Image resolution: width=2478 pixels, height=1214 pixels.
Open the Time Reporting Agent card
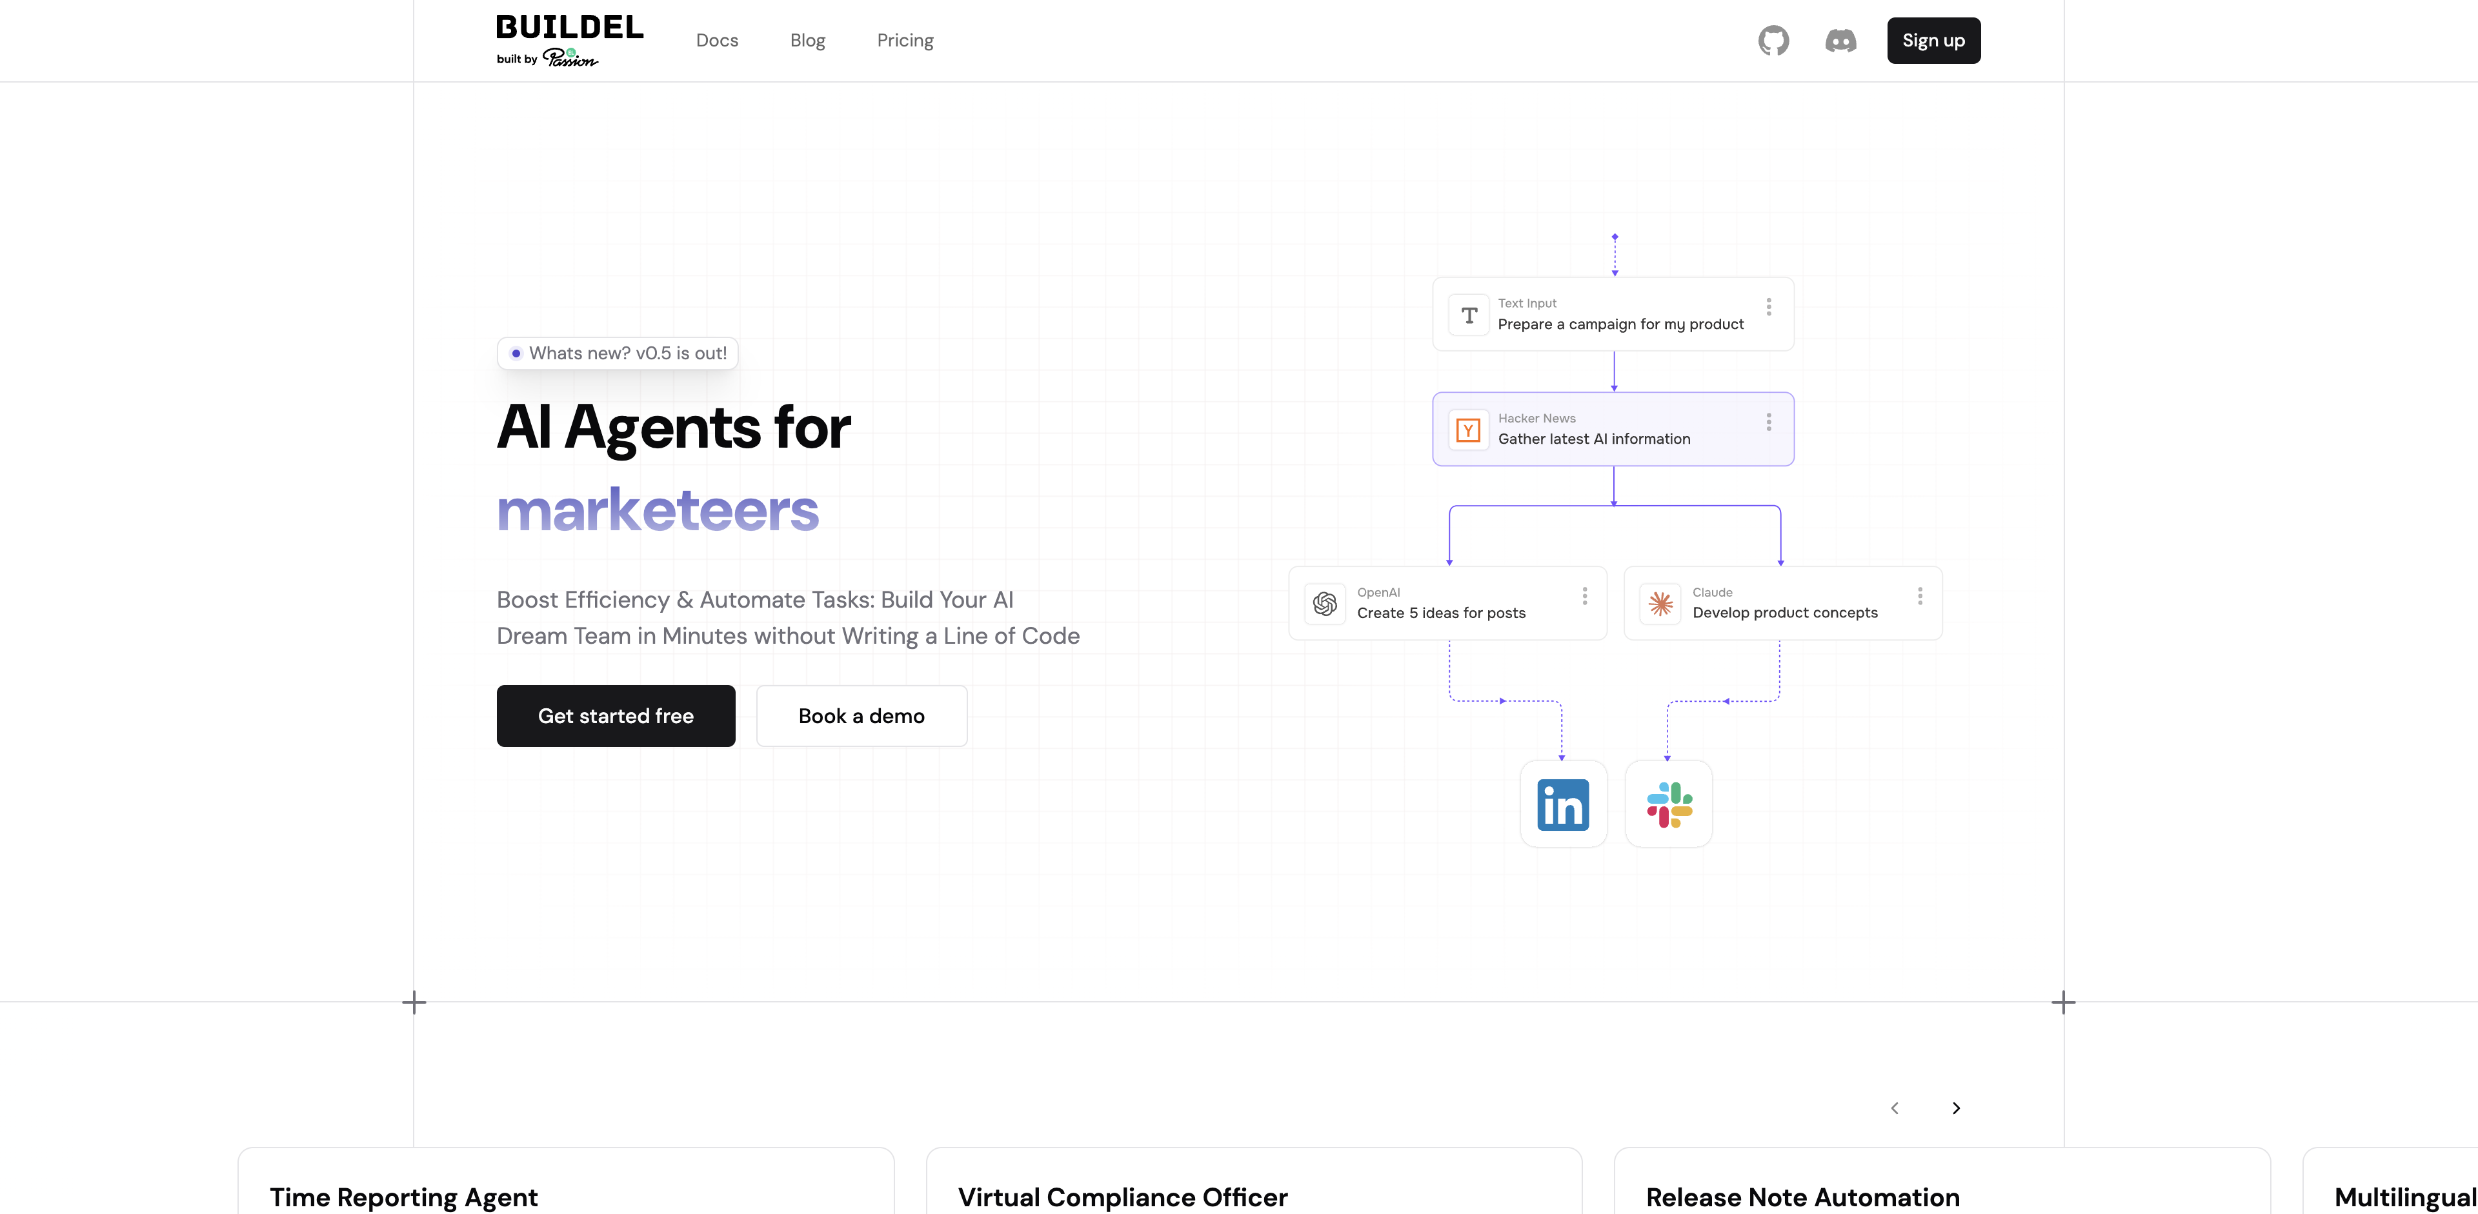pos(566,1181)
